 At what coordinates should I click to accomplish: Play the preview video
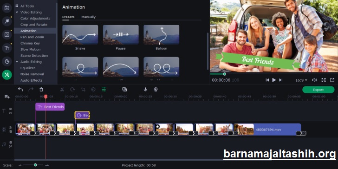click(x=274, y=80)
